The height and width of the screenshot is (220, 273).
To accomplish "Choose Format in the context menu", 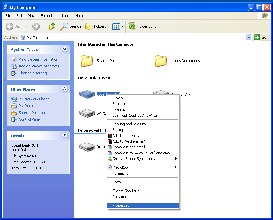I will tap(143, 173).
